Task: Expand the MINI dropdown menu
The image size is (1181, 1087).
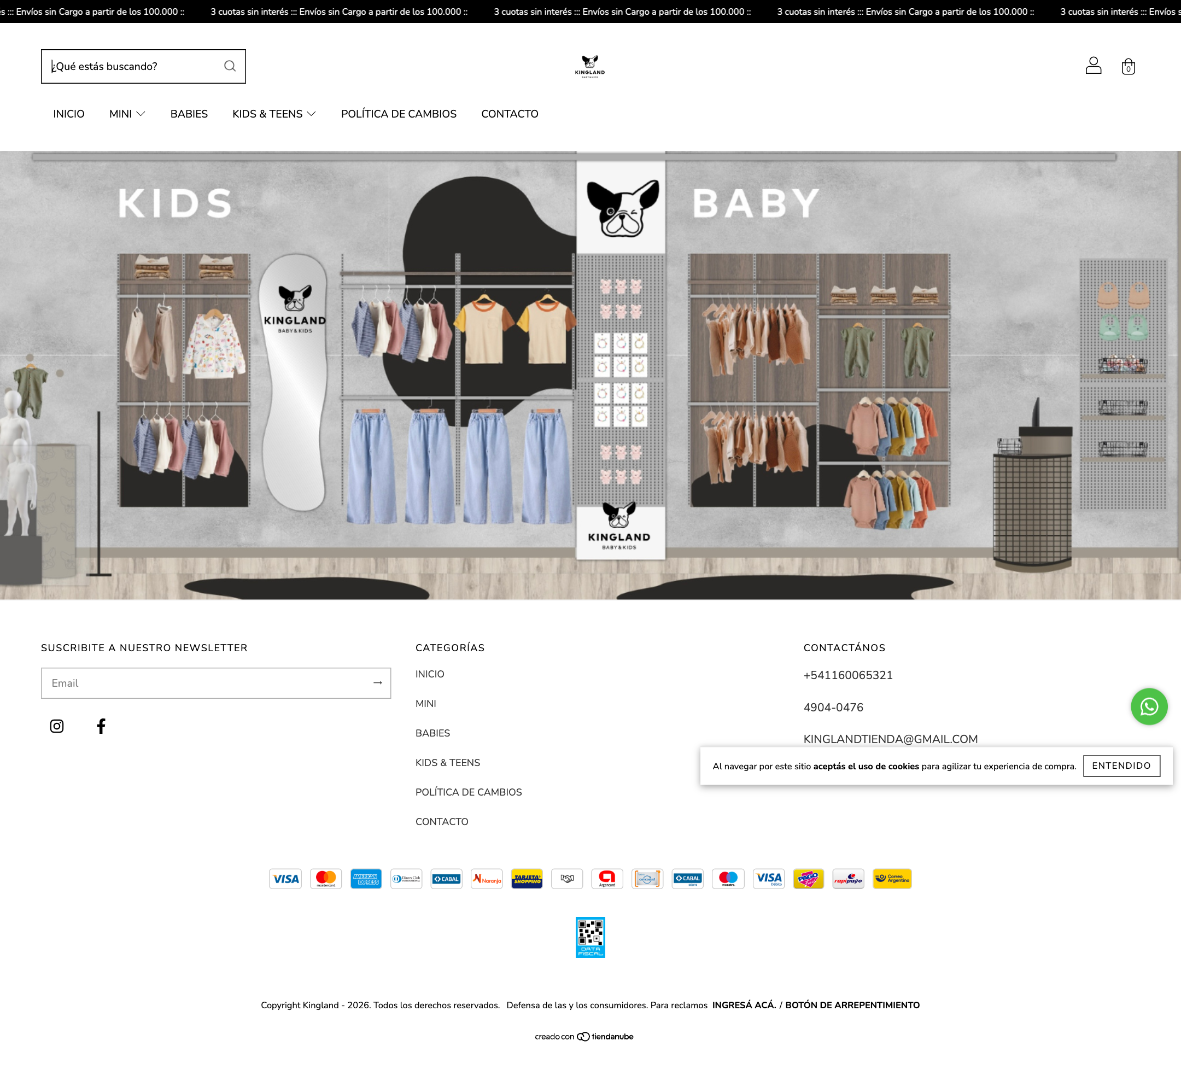Action: pos(127,114)
